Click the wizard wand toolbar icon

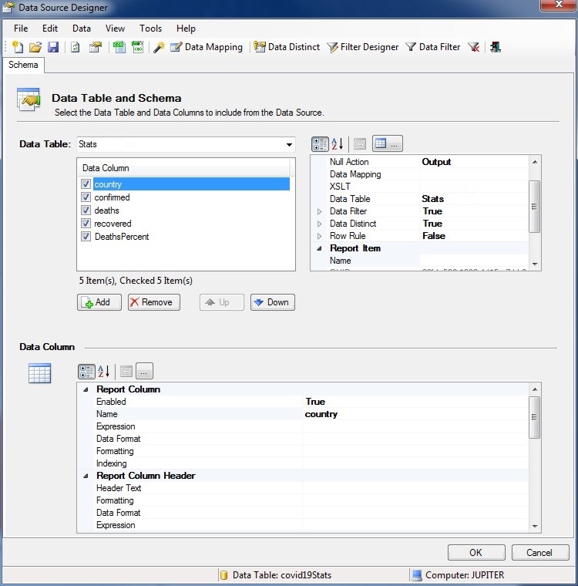coord(159,47)
